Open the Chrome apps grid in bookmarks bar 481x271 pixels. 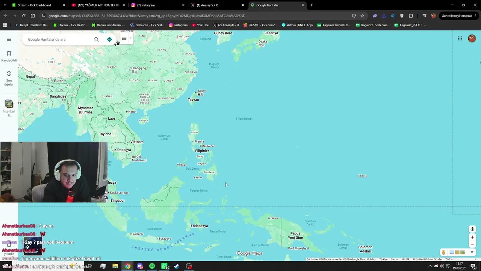5,25
